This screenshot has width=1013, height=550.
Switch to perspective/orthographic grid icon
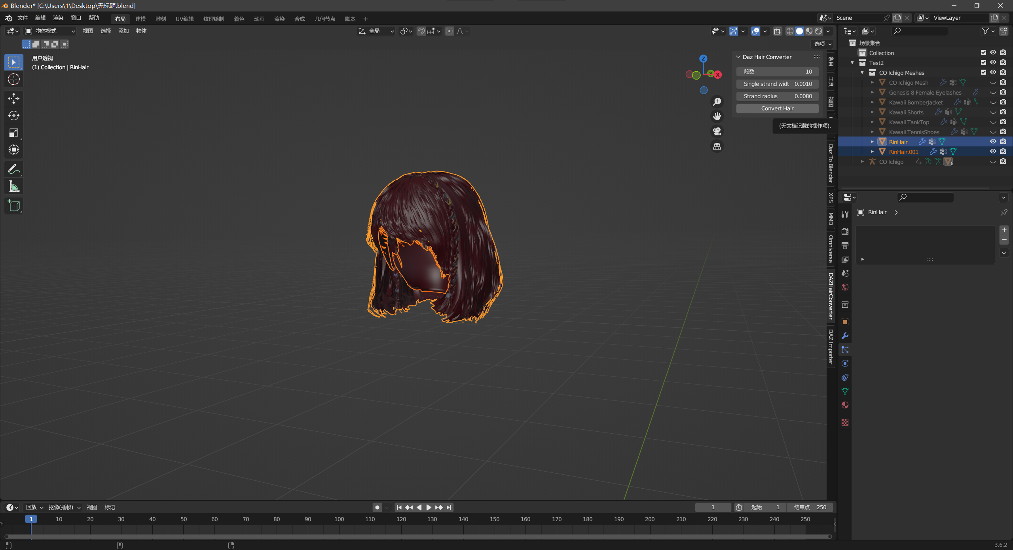tap(717, 146)
